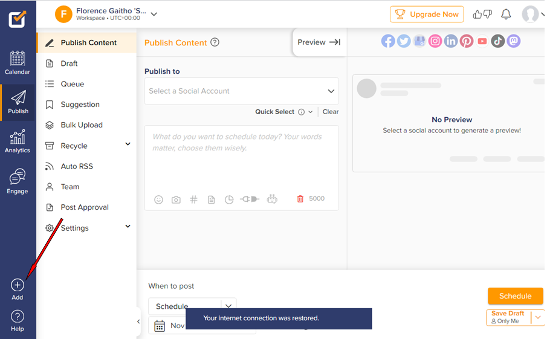This screenshot has width=547, height=339.
Task: Click the calendar date picker icon
Action: coord(160,326)
